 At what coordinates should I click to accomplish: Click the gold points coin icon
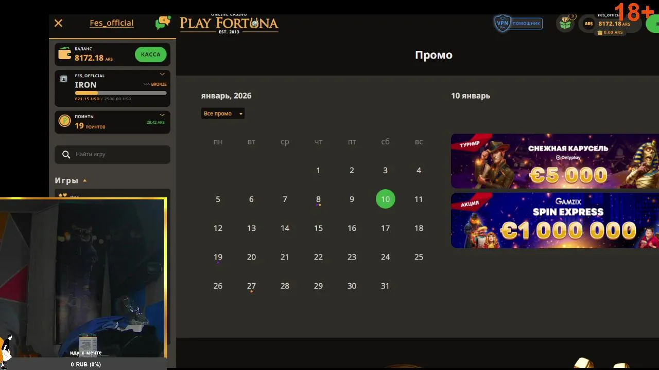point(64,121)
